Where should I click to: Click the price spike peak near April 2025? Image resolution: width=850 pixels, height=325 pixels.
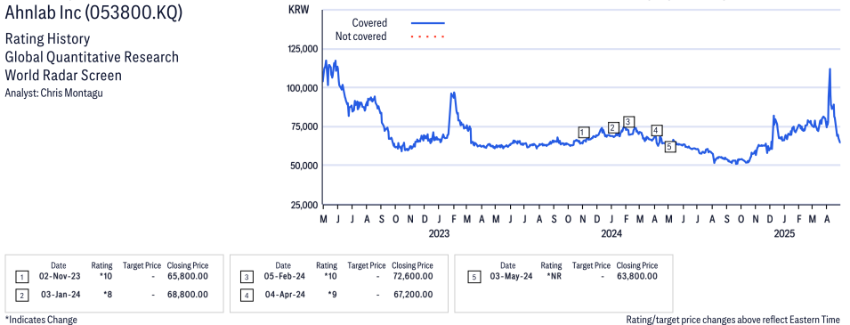(x=830, y=69)
